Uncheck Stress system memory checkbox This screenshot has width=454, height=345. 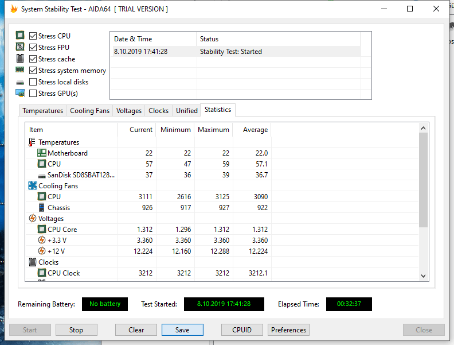tap(33, 71)
